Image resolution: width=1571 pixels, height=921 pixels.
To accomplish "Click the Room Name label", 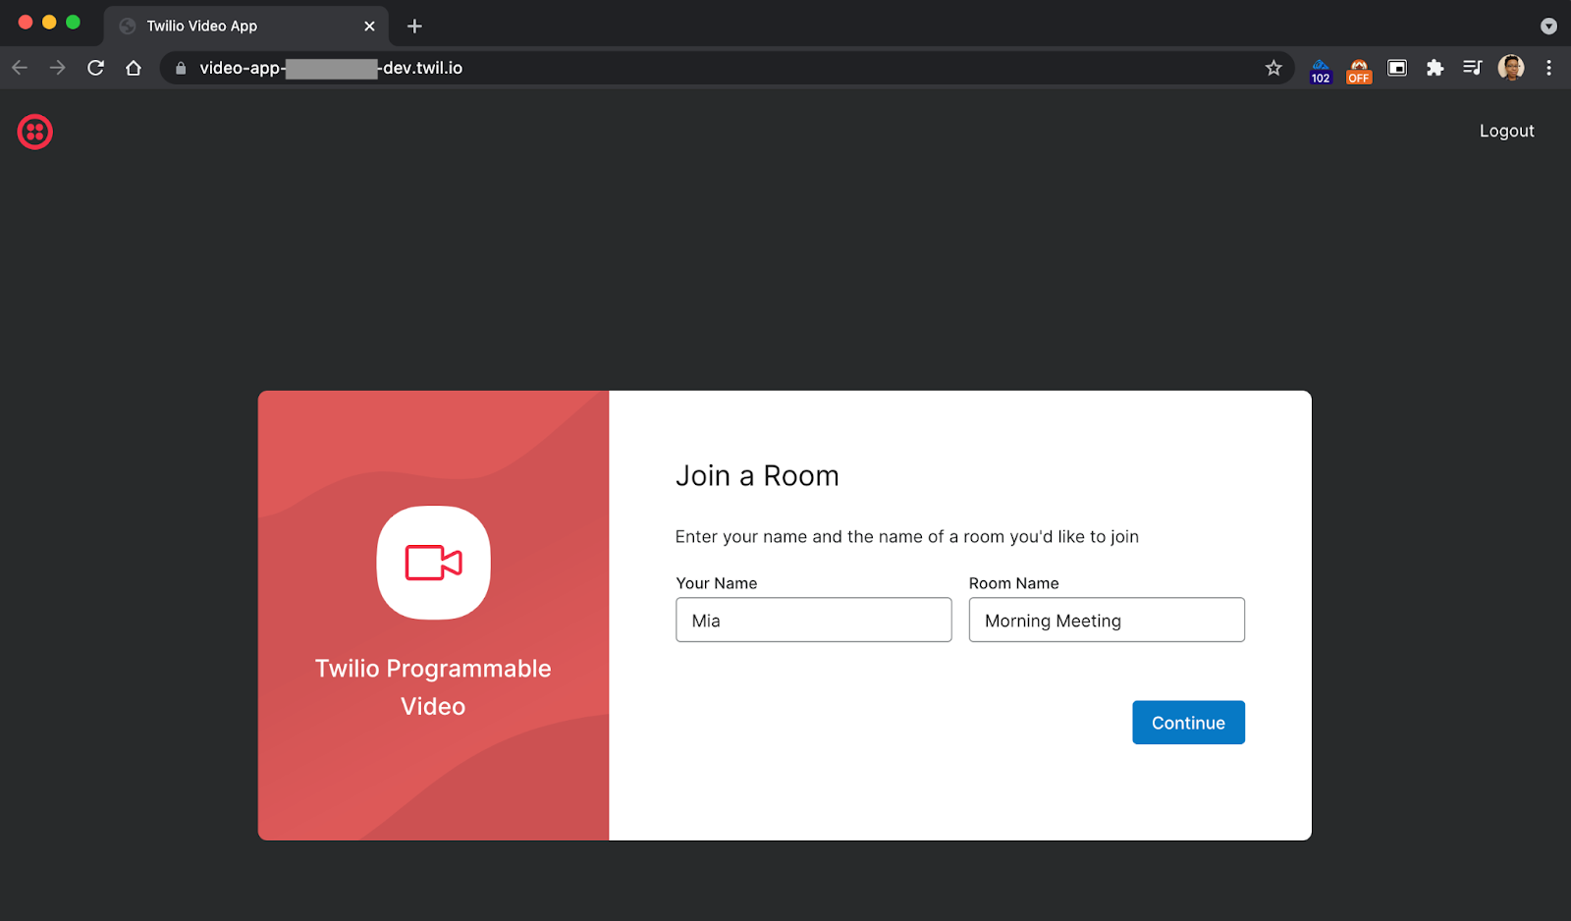I will tap(1013, 583).
